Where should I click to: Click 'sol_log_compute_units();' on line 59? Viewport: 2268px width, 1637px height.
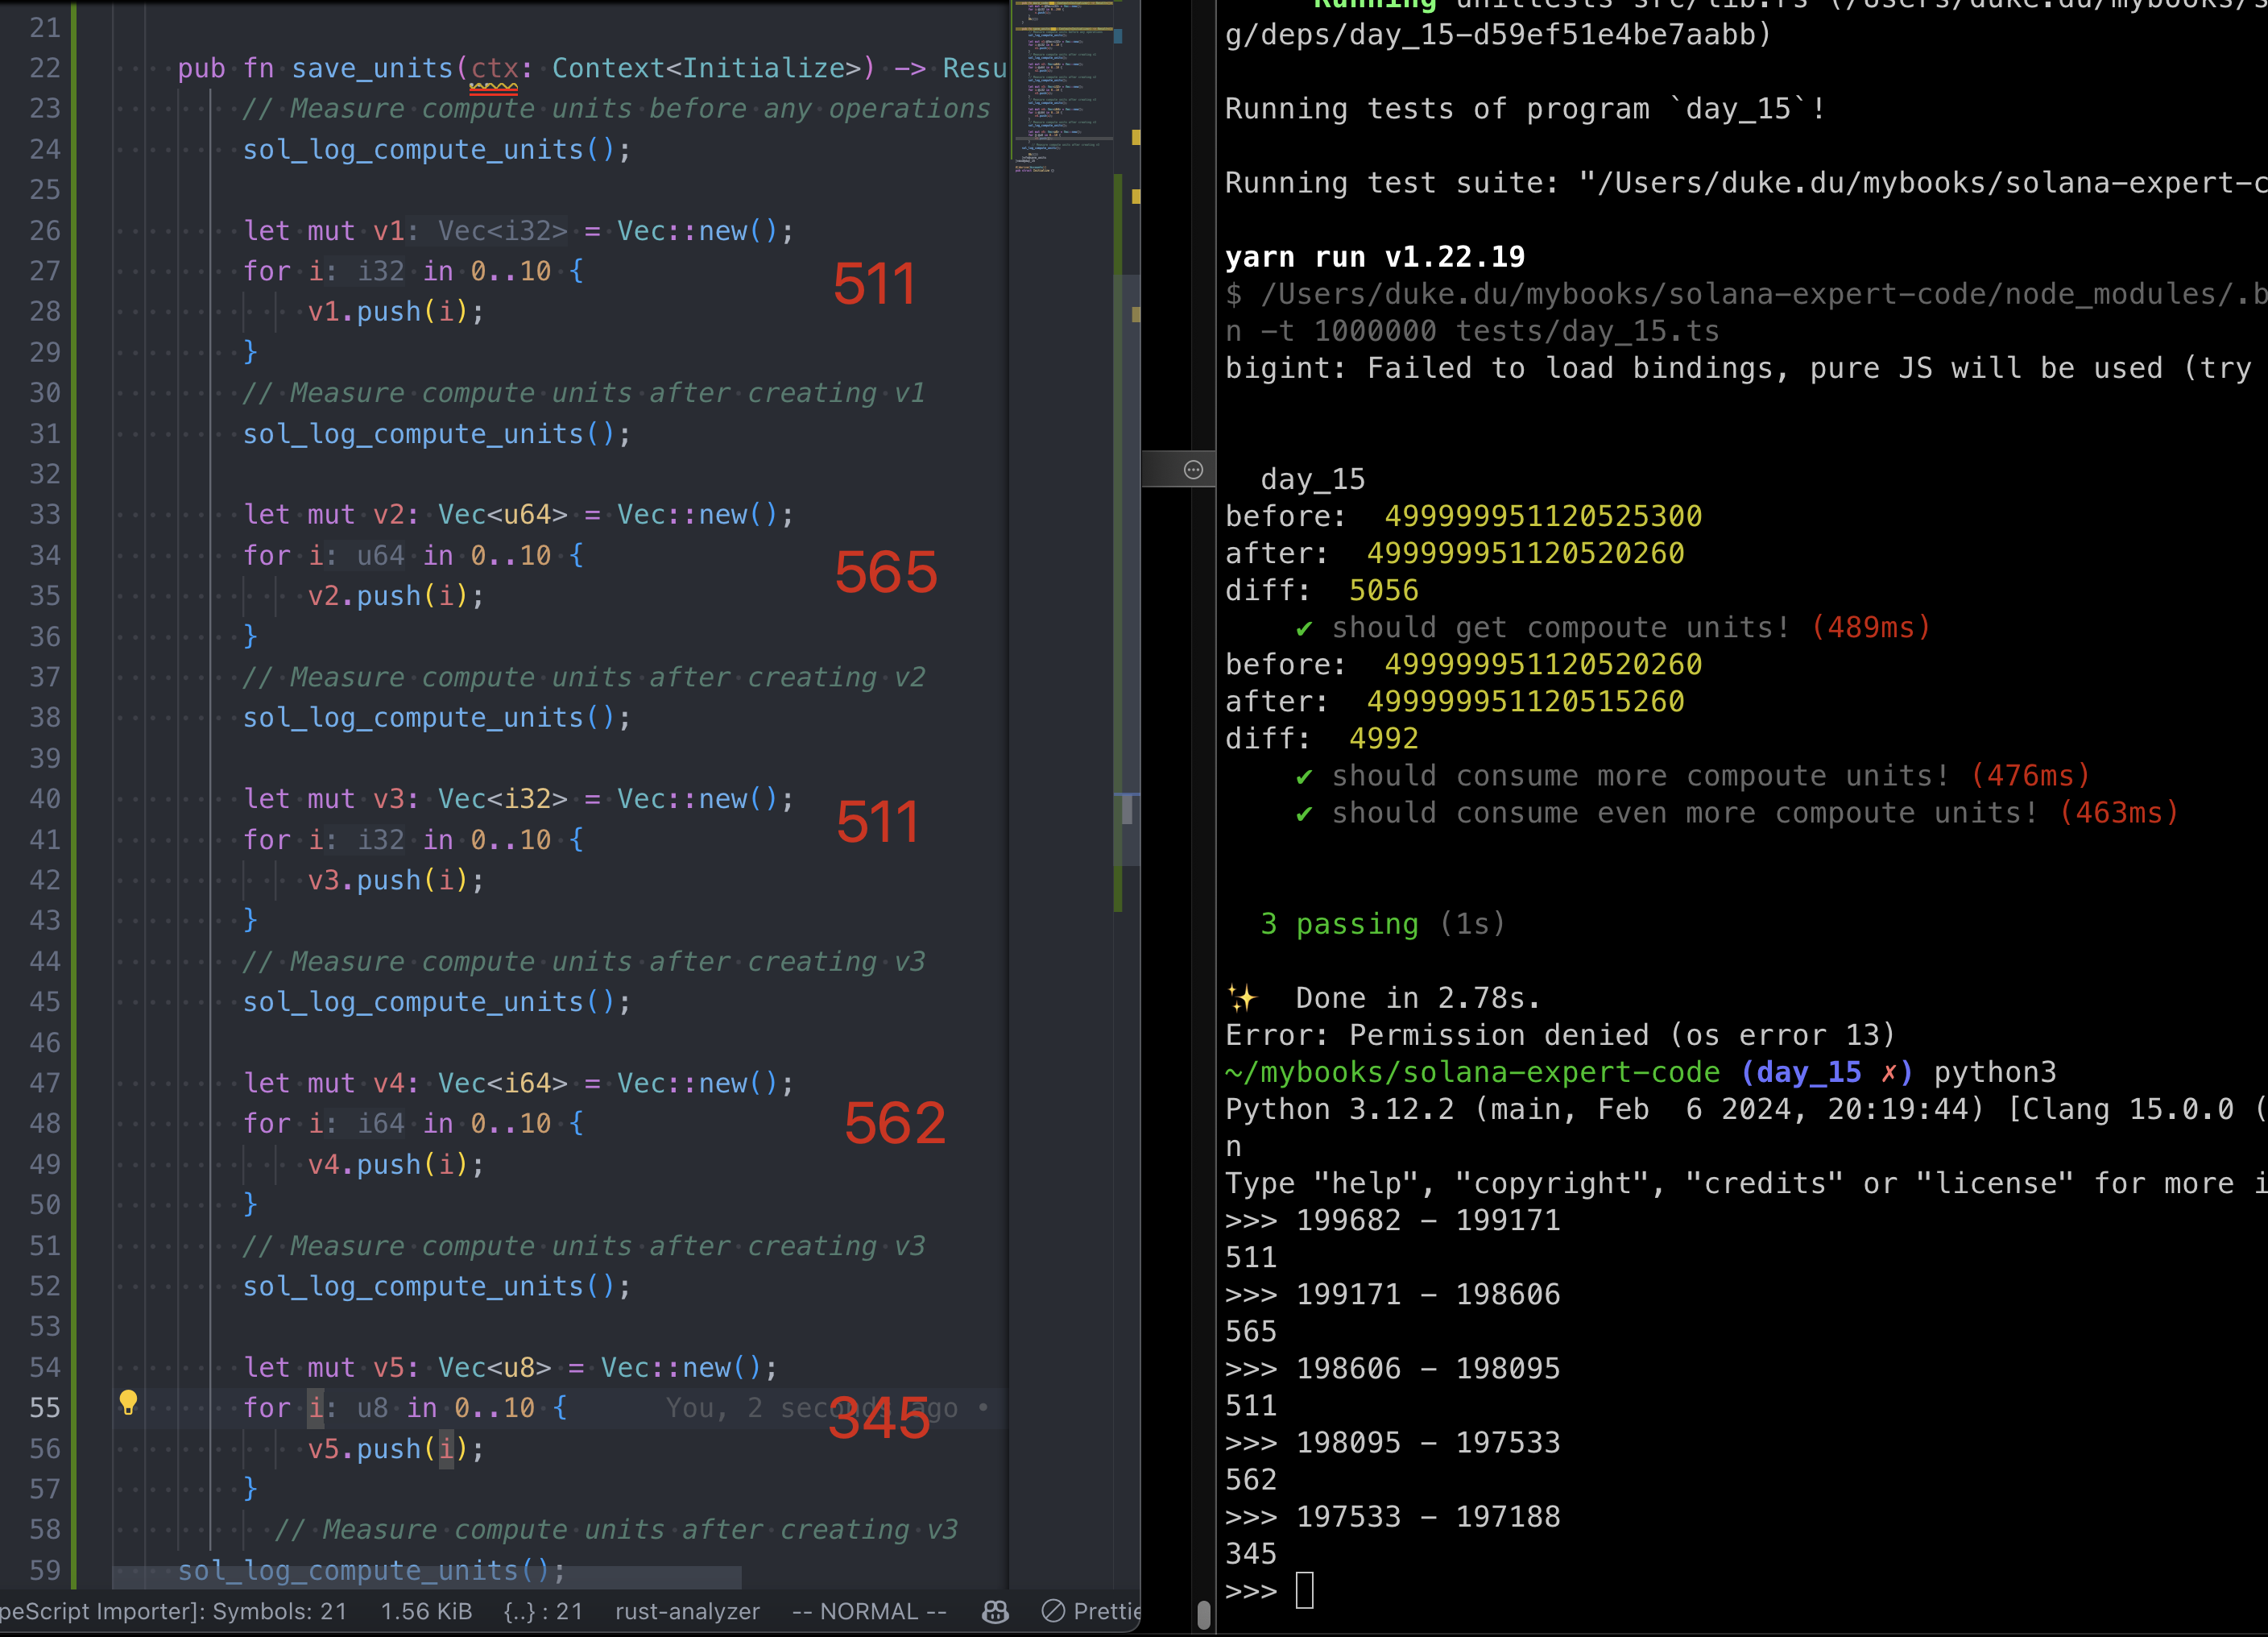(372, 1571)
